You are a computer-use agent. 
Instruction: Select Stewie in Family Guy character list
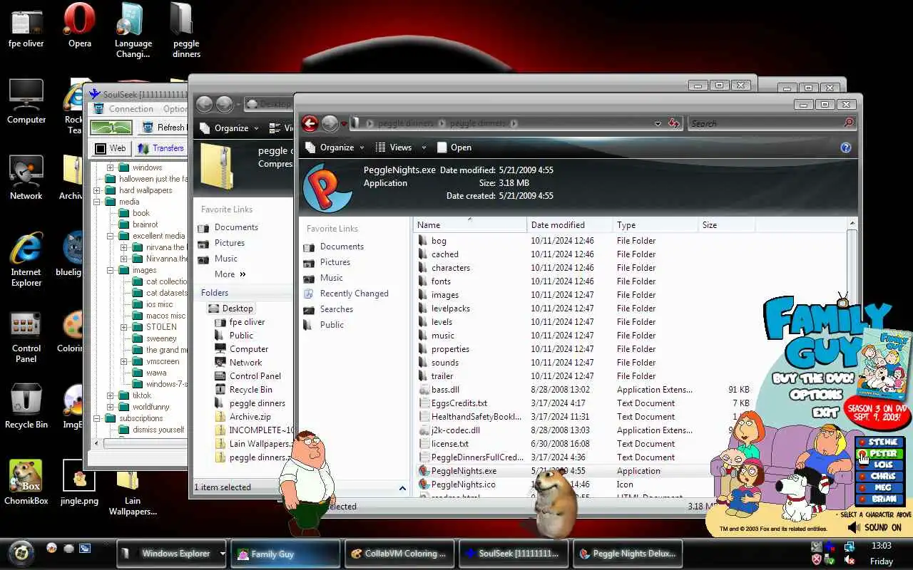(879, 442)
